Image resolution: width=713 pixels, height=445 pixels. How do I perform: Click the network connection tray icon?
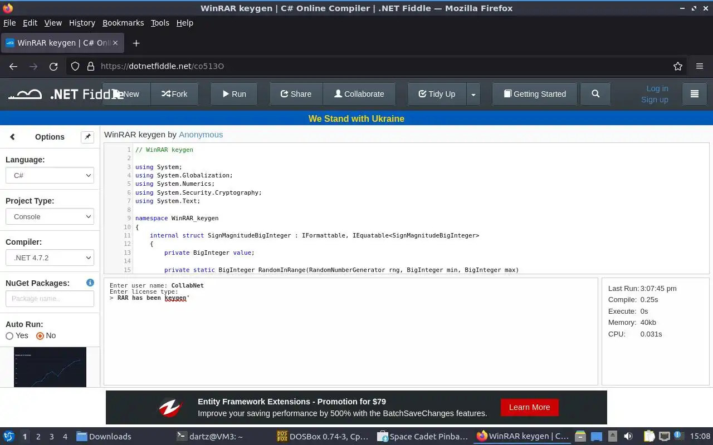664,437
